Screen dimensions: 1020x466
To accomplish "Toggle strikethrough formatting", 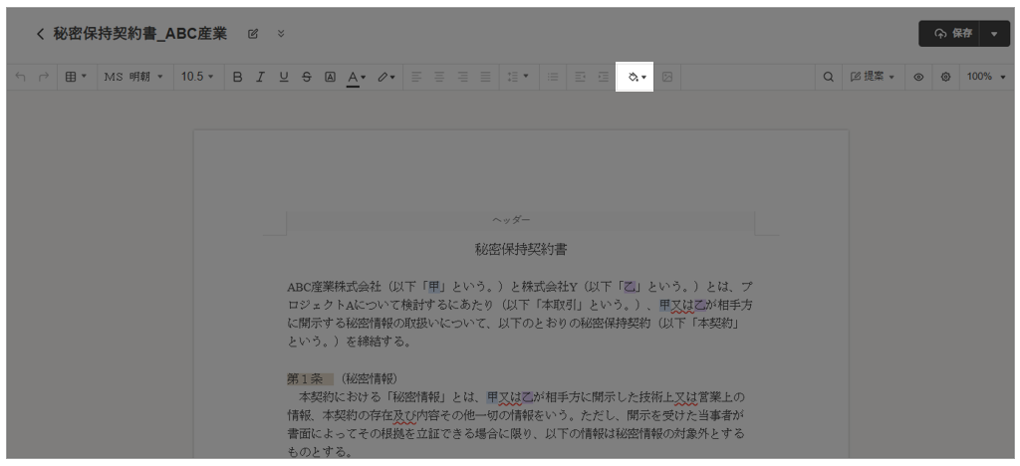I will click(307, 77).
